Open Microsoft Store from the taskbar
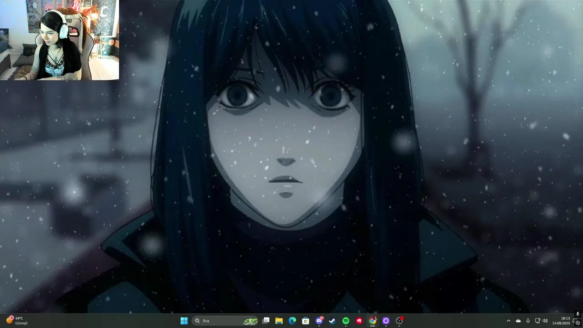583x328 pixels. [x=306, y=321]
